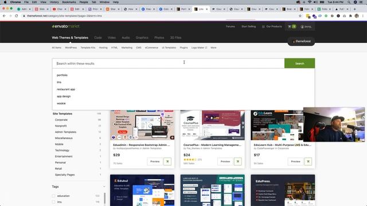Viewport: 367px width, 206px height.
Task: Click the Chrome profile avatar
Action: pyautogui.click(x=357, y=16)
